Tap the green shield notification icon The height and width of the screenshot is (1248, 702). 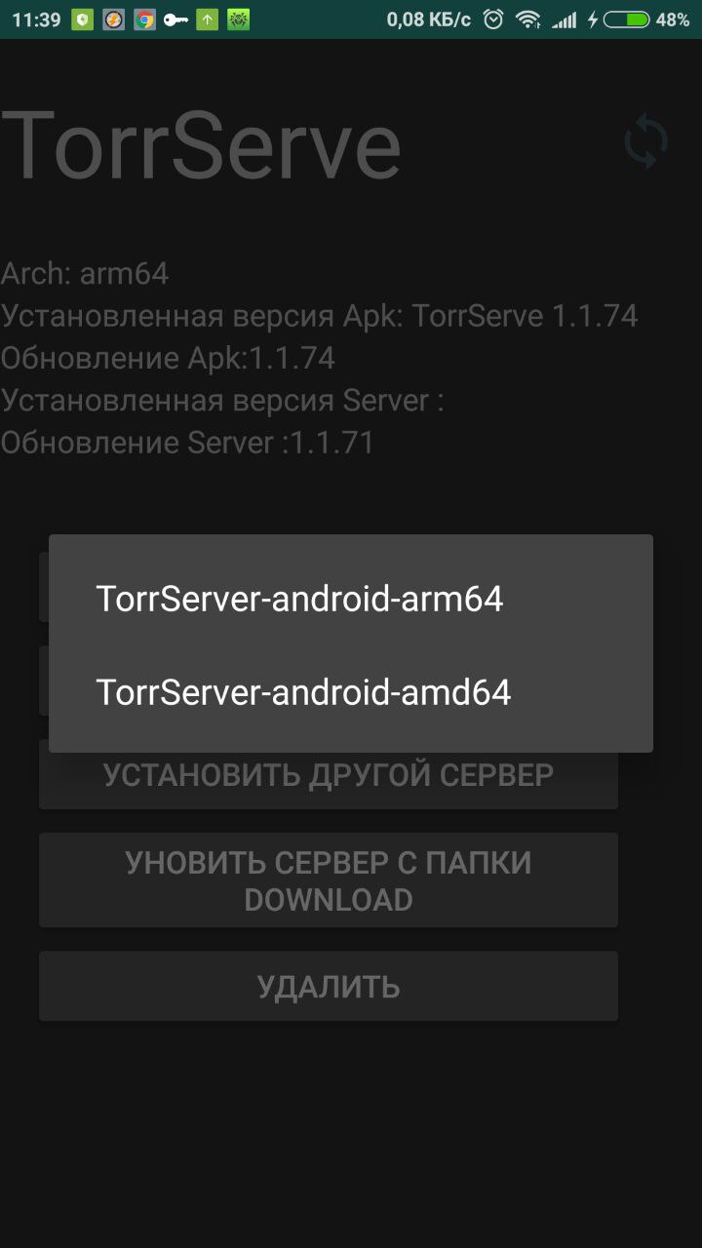(83, 19)
